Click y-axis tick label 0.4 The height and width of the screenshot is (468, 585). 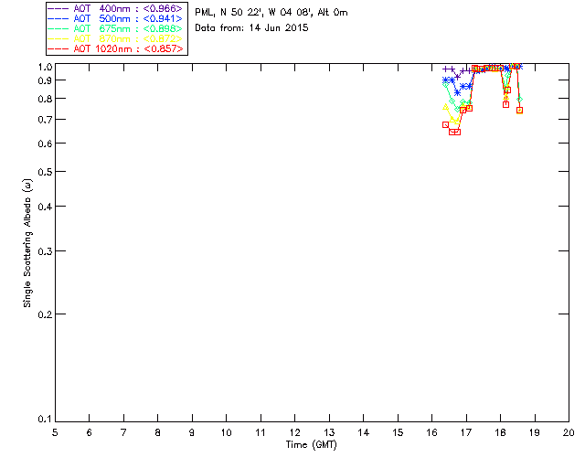[x=45, y=207]
